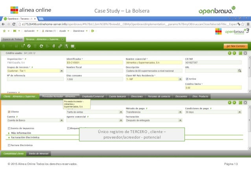Image resolution: width=251 pixels, height=174 pixels.
Task: Click the Descripción text field
Action: click(x=154, y=71)
